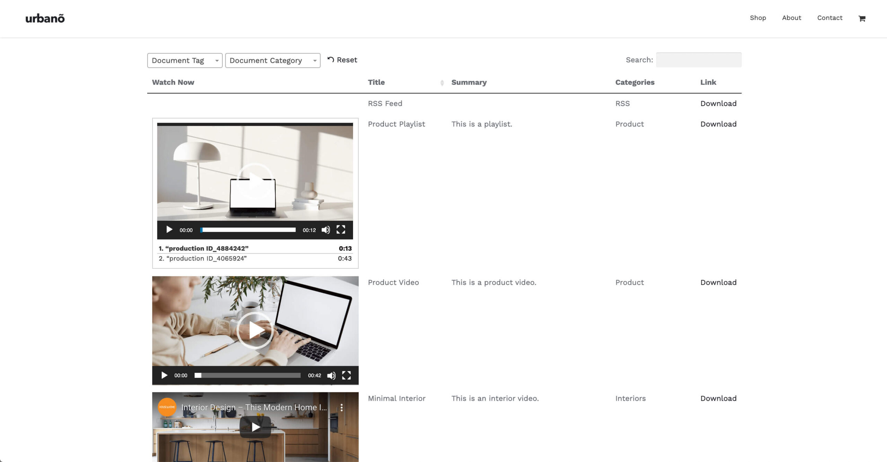Viewport: 887px width, 462px height.
Task: Click the Reset filters link
Action: coord(342,60)
